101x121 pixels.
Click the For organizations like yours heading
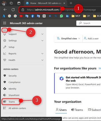75,68
